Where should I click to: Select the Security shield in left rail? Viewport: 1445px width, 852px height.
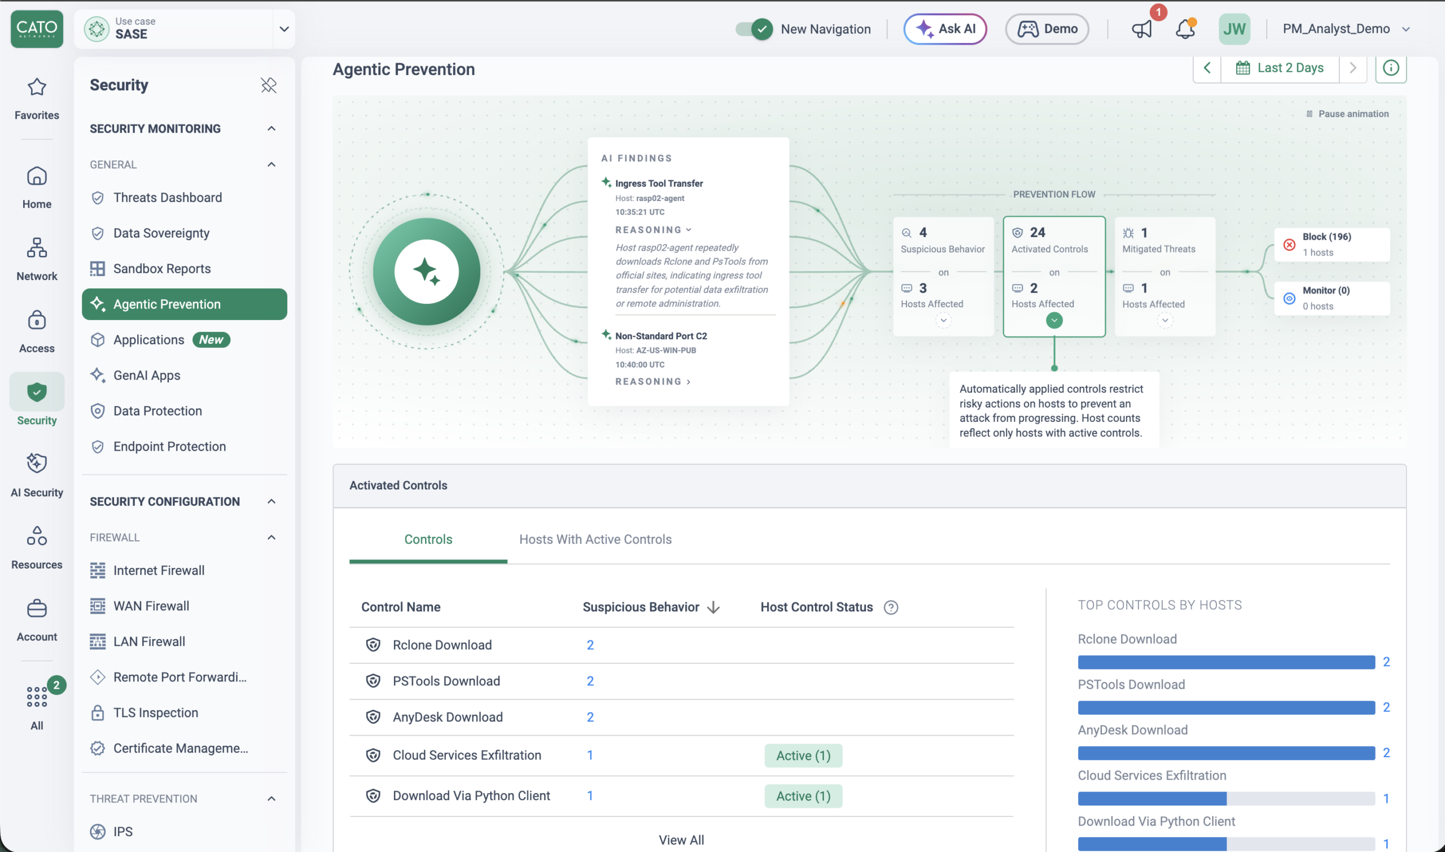[37, 392]
